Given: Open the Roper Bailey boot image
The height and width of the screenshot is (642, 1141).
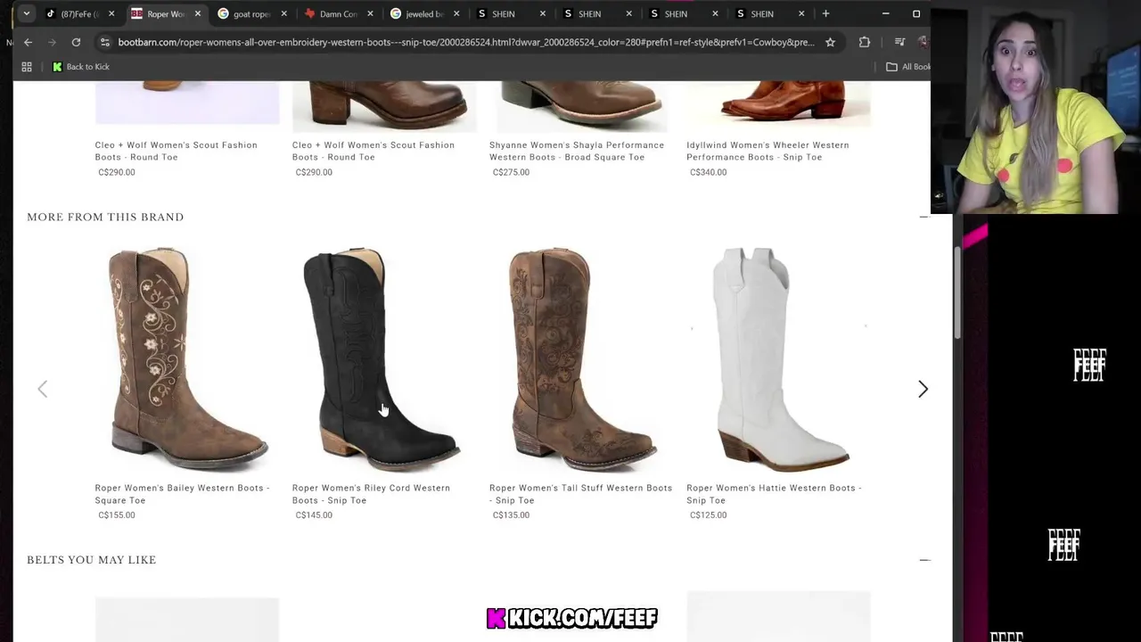Looking at the screenshot, I should [187, 358].
